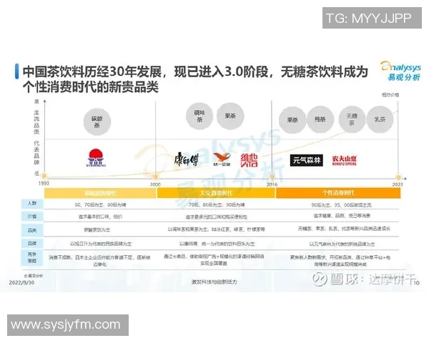Click the strategy cell starting '消费不成熟'
Image resolution: width=429 pixels, height=343 pixels.
pos(100,261)
